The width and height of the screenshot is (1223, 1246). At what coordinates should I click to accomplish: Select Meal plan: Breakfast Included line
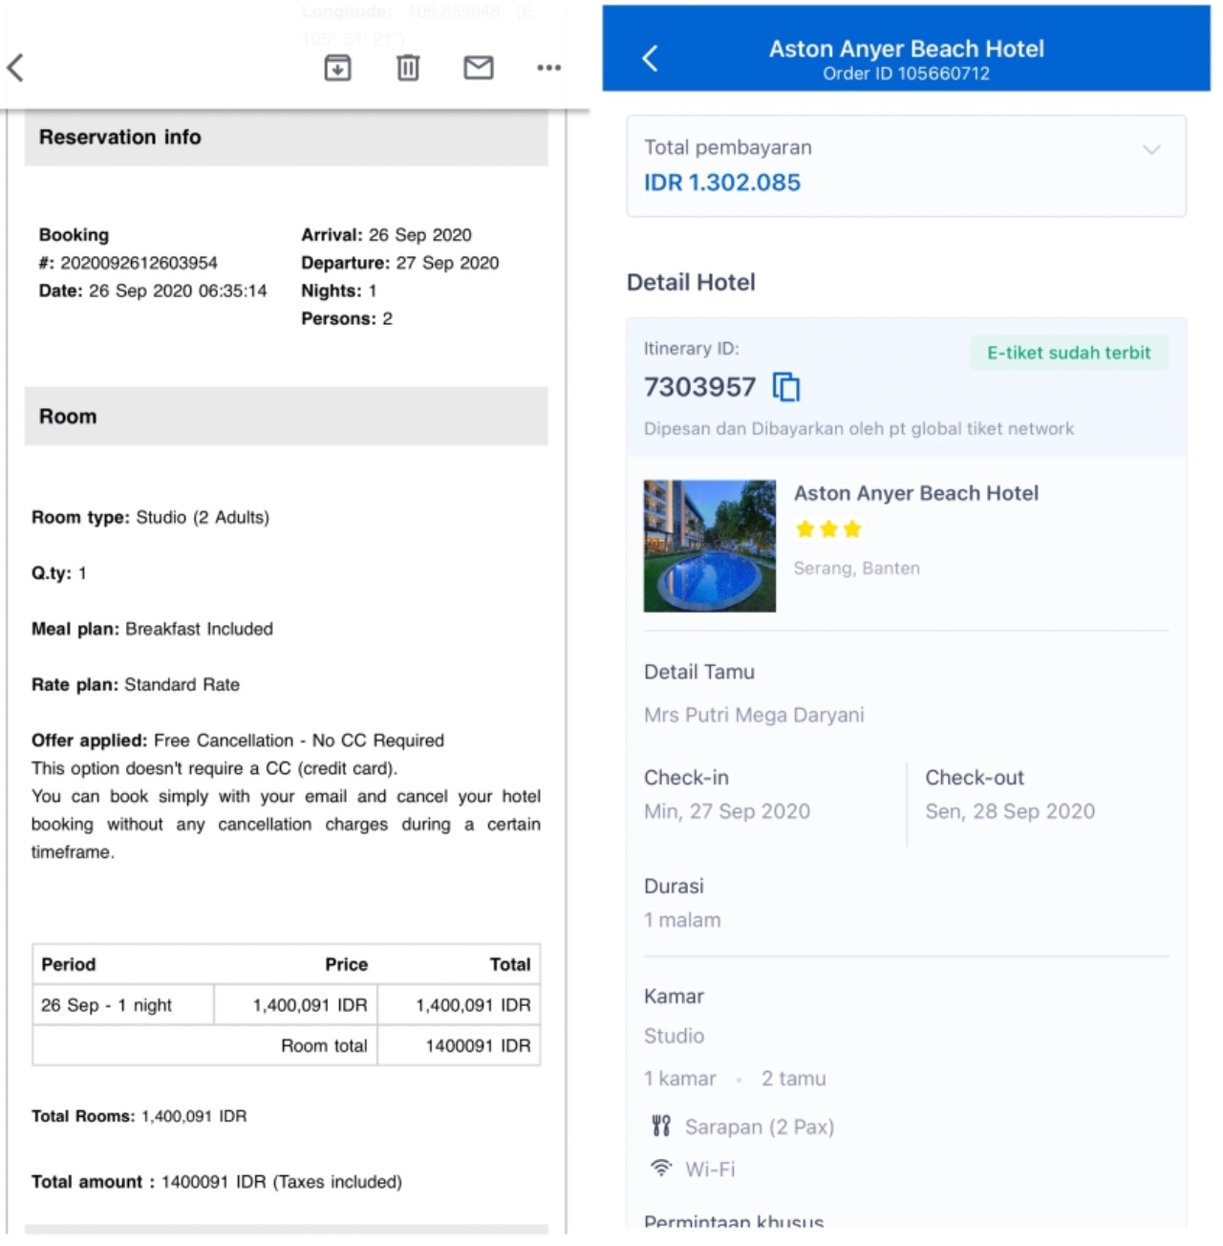coord(152,629)
